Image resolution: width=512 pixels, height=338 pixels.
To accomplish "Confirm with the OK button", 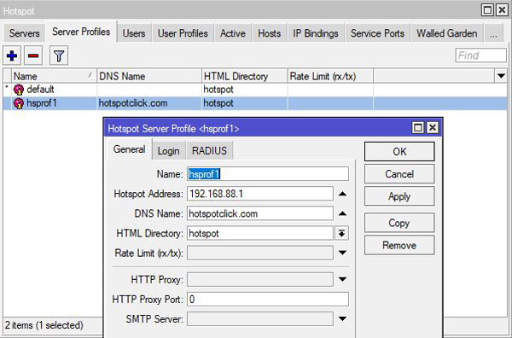I will pos(399,152).
